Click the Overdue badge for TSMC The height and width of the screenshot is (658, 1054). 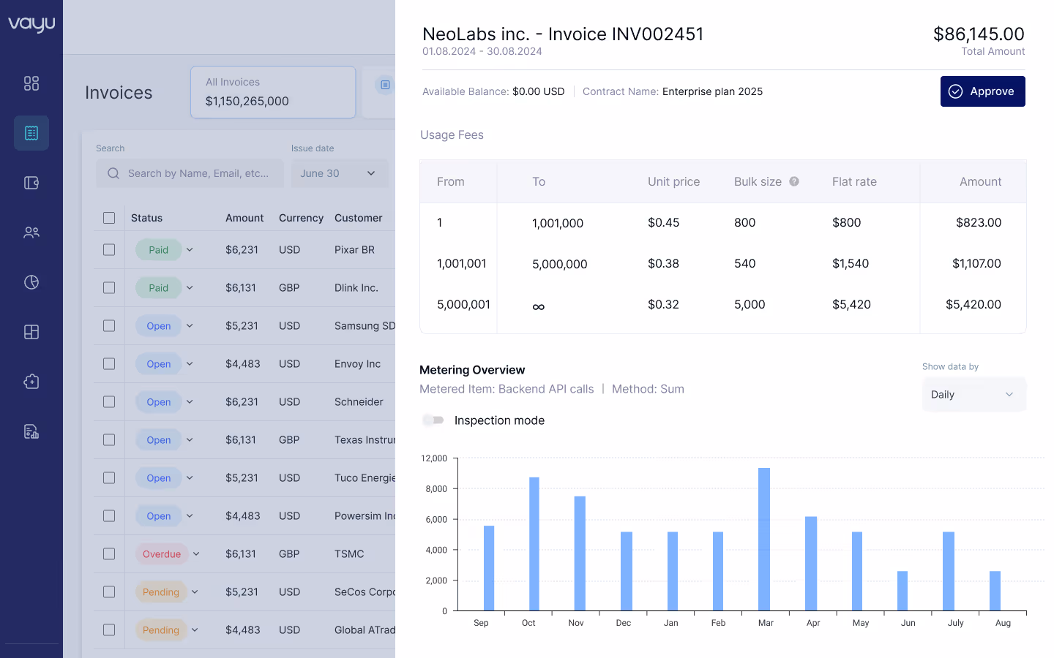(162, 554)
